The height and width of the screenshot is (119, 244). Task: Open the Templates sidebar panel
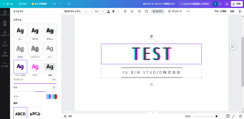click(x=5, y=13)
